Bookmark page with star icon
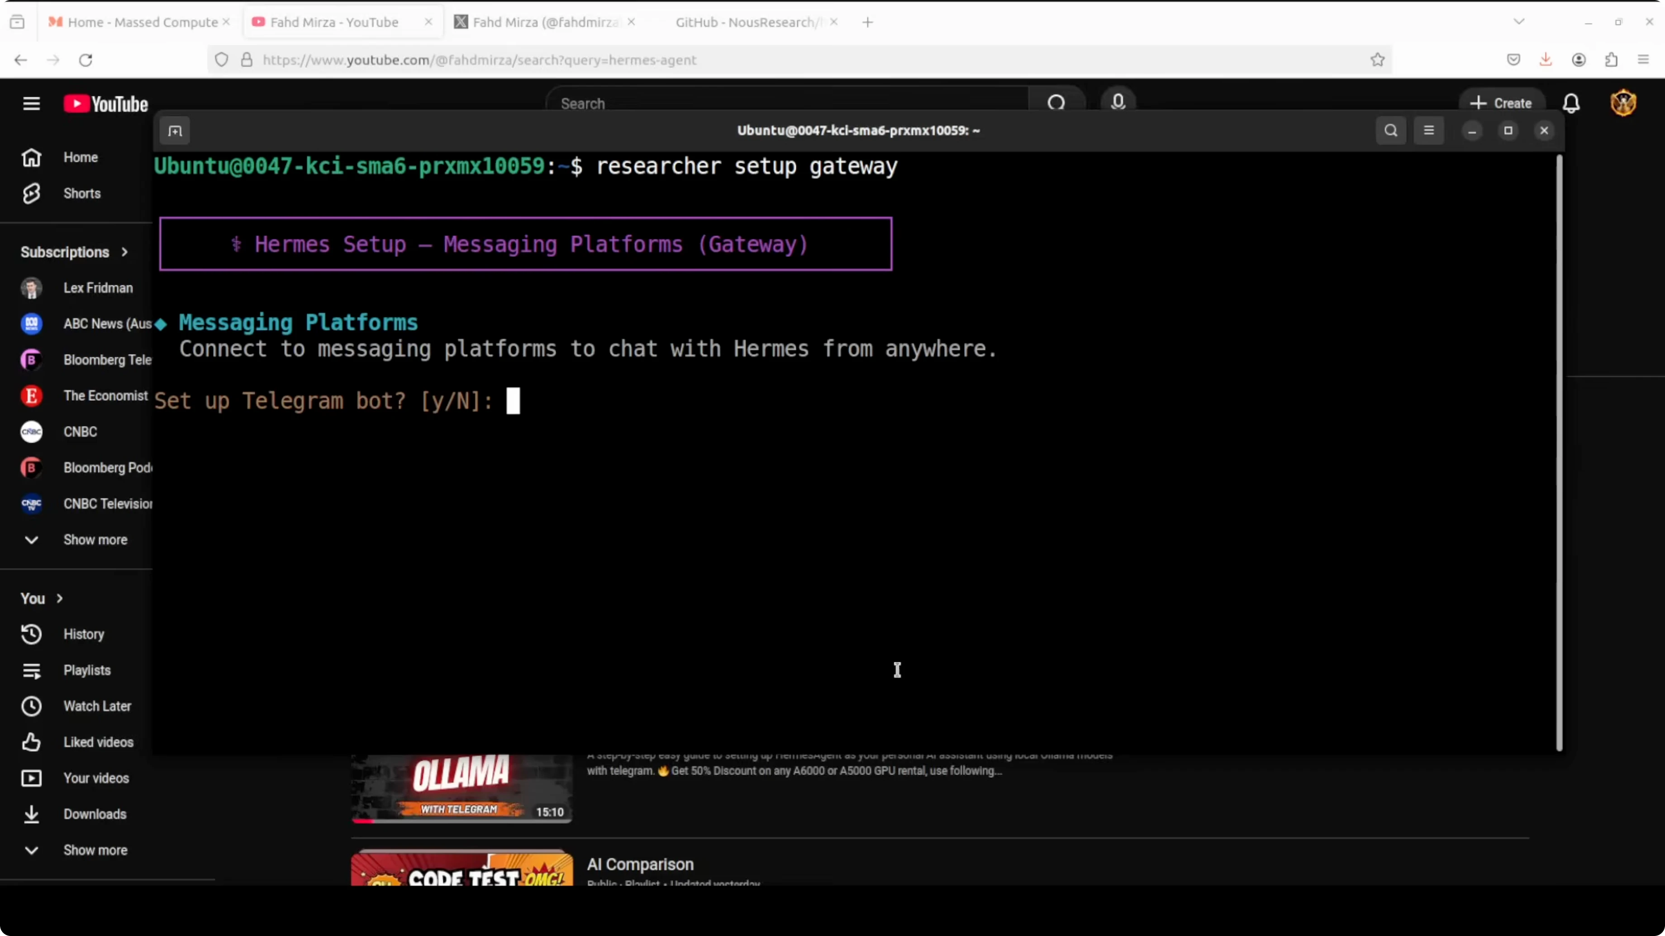 pos(1377,59)
